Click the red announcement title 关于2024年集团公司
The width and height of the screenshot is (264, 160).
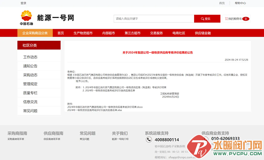click(158, 52)
